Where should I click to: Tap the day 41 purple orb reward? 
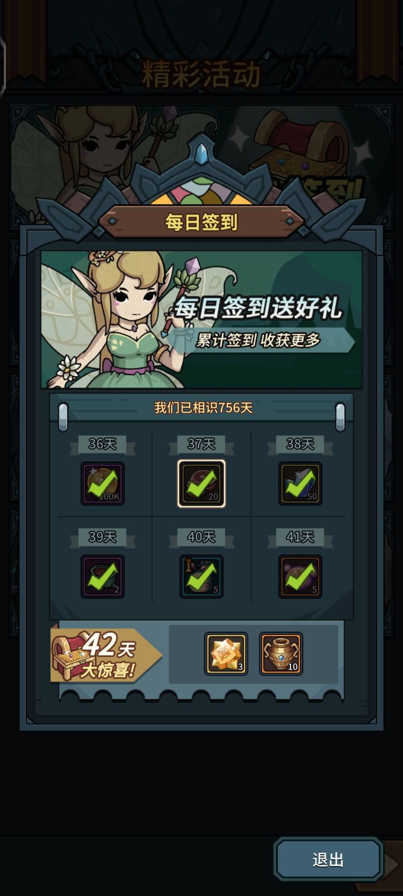click(300, 576)
